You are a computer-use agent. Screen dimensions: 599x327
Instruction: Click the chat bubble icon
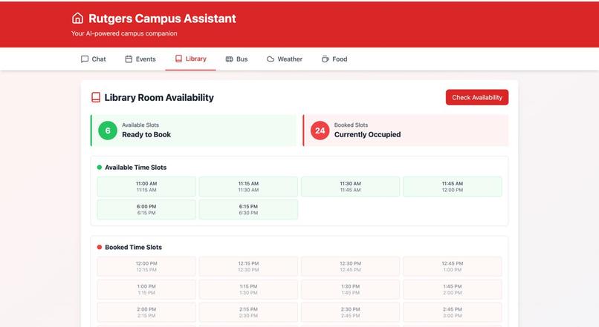pyautogui.click(x=85, y=59)
